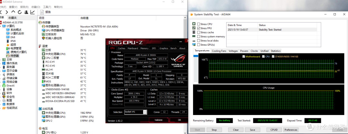Open Preferences in Stability Test
Screen dimensions: 348x134
click(x=291, y=130)
